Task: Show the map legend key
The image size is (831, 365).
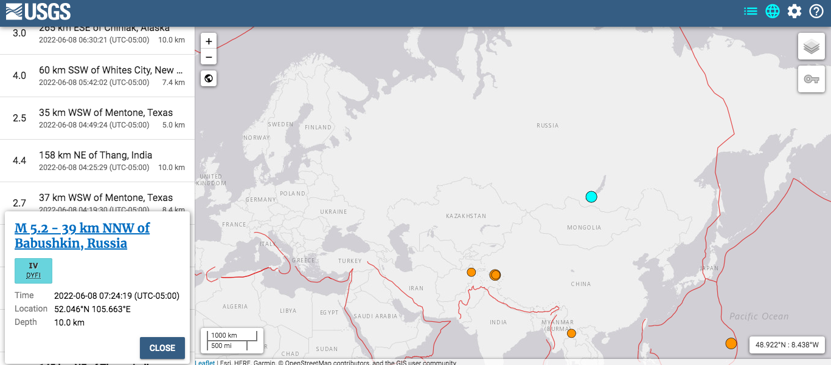Action: [x=811, y=79]
